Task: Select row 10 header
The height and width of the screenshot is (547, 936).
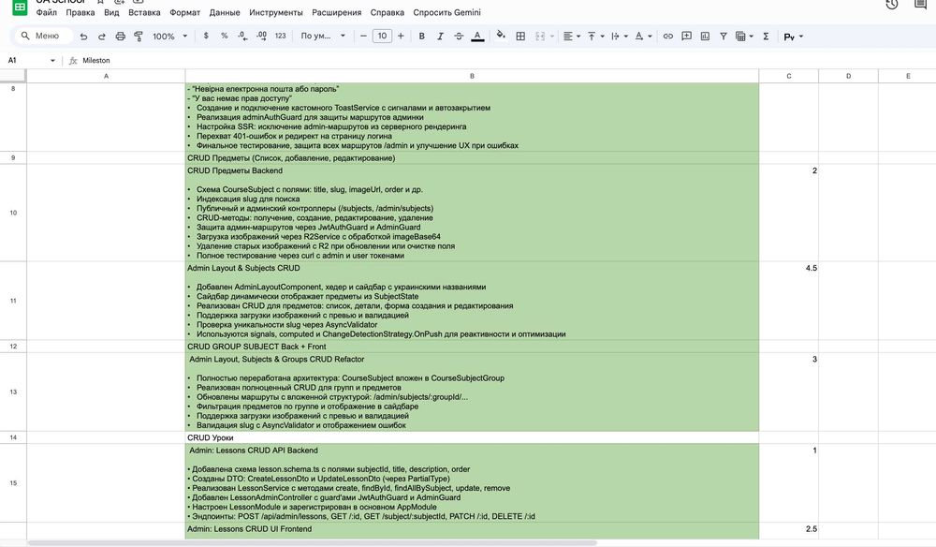Action: tap(13, 213)
